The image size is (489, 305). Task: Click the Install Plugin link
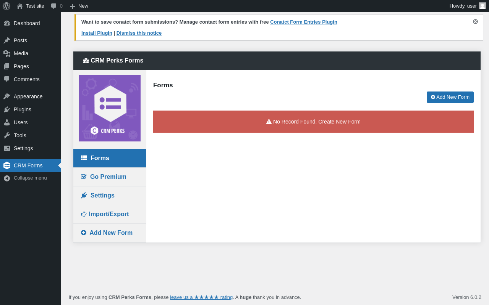pyautogui.click(x=97, y=33)
